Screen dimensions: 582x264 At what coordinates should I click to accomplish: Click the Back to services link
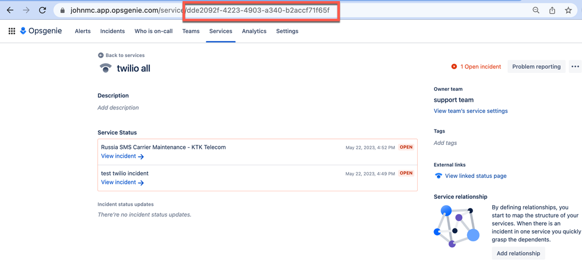click(125, 55)
